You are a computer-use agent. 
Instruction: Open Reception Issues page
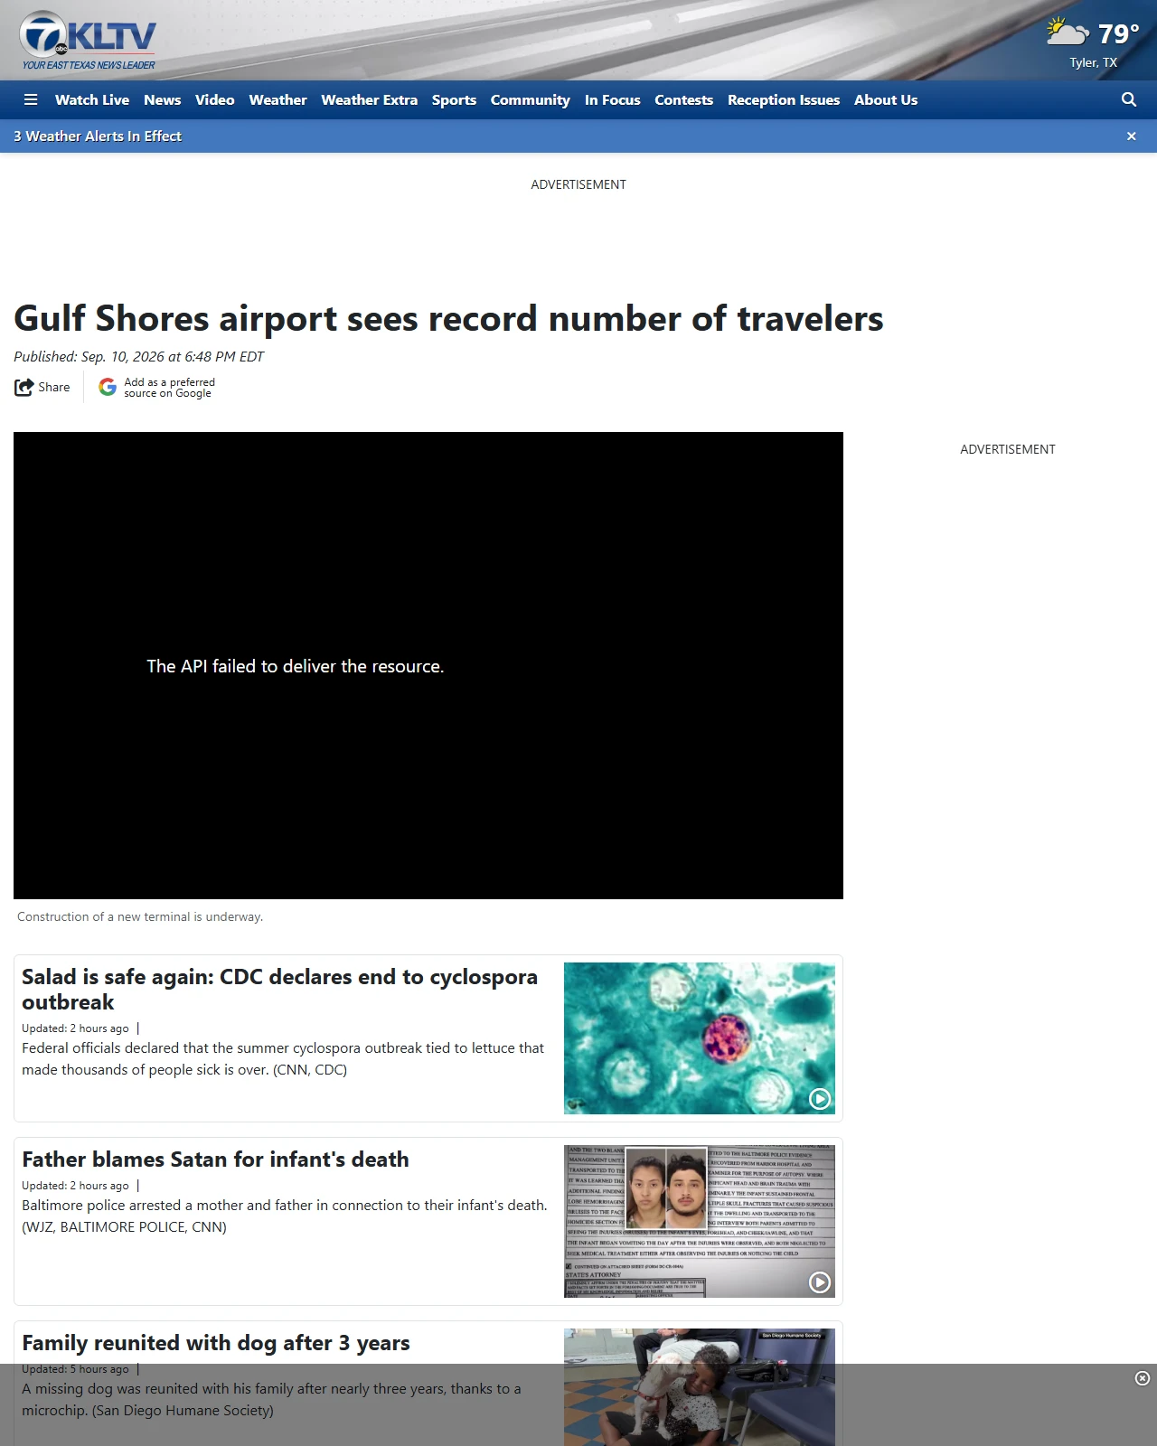click(784, 100)
